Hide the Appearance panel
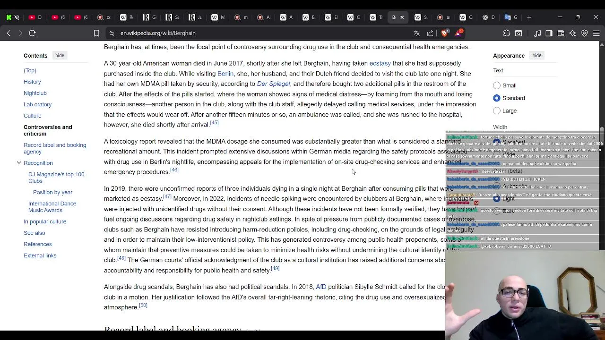 click(537, 55)
